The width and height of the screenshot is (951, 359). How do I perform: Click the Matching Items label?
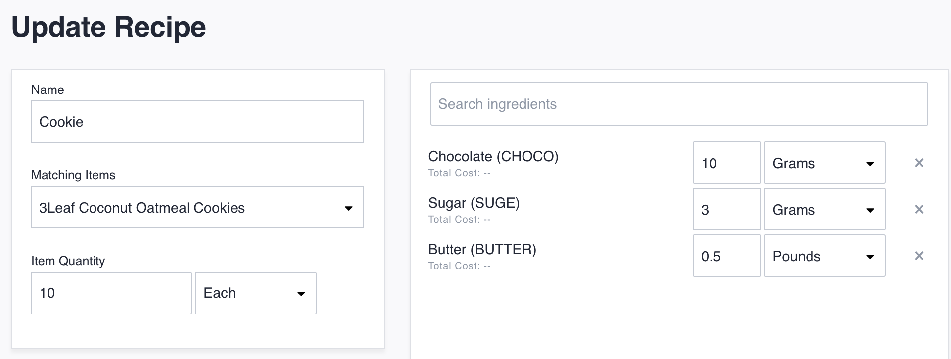pos(73,175)
